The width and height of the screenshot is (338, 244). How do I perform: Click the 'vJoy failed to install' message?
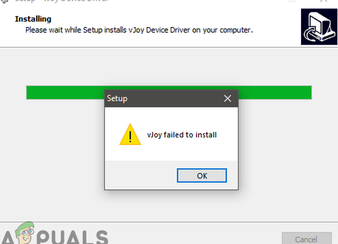pos(181,135)
